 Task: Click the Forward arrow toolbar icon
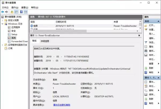click(6, 12)
